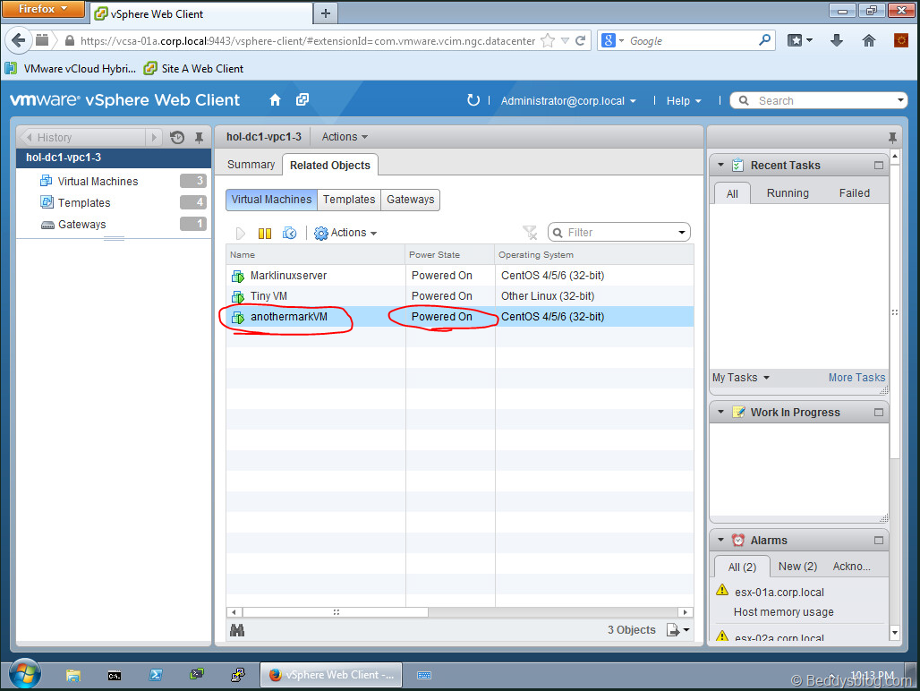
Task: Expand the Search box dropdown arrow
Action: (x=900, y=100)
